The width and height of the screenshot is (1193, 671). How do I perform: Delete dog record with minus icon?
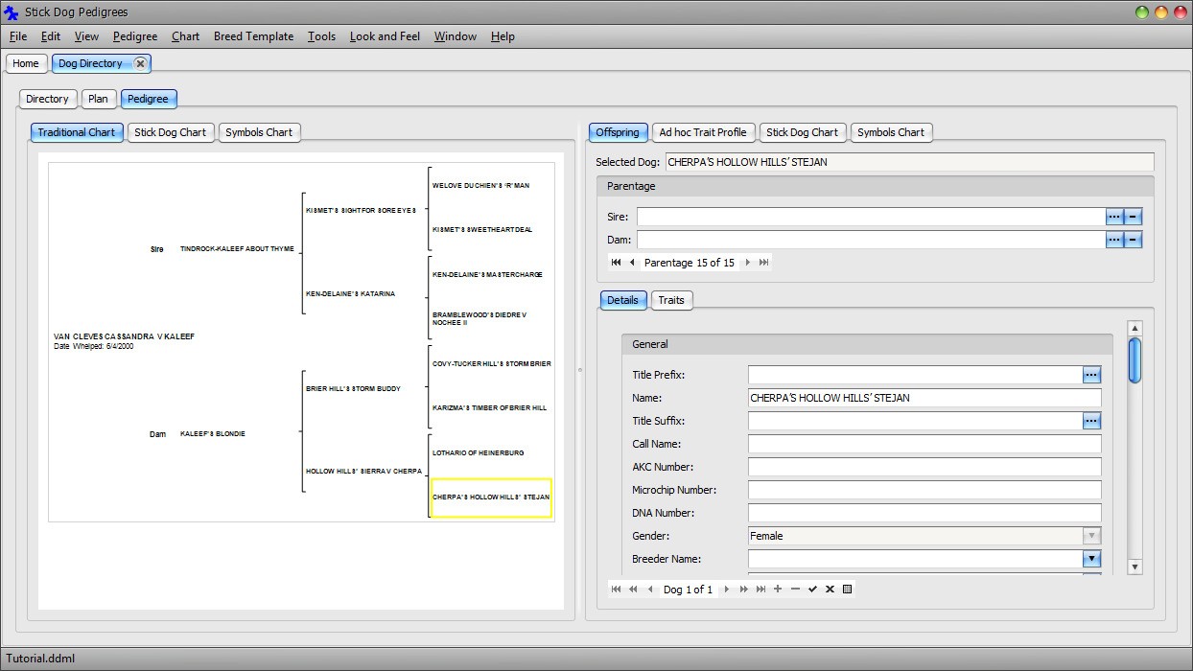click(795, 590)
